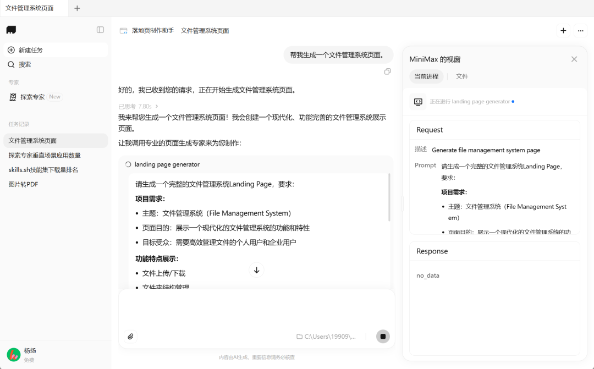Copy the user message with the copy icon
This screenshot has height=369, width=594.
[x=387, y=71]
